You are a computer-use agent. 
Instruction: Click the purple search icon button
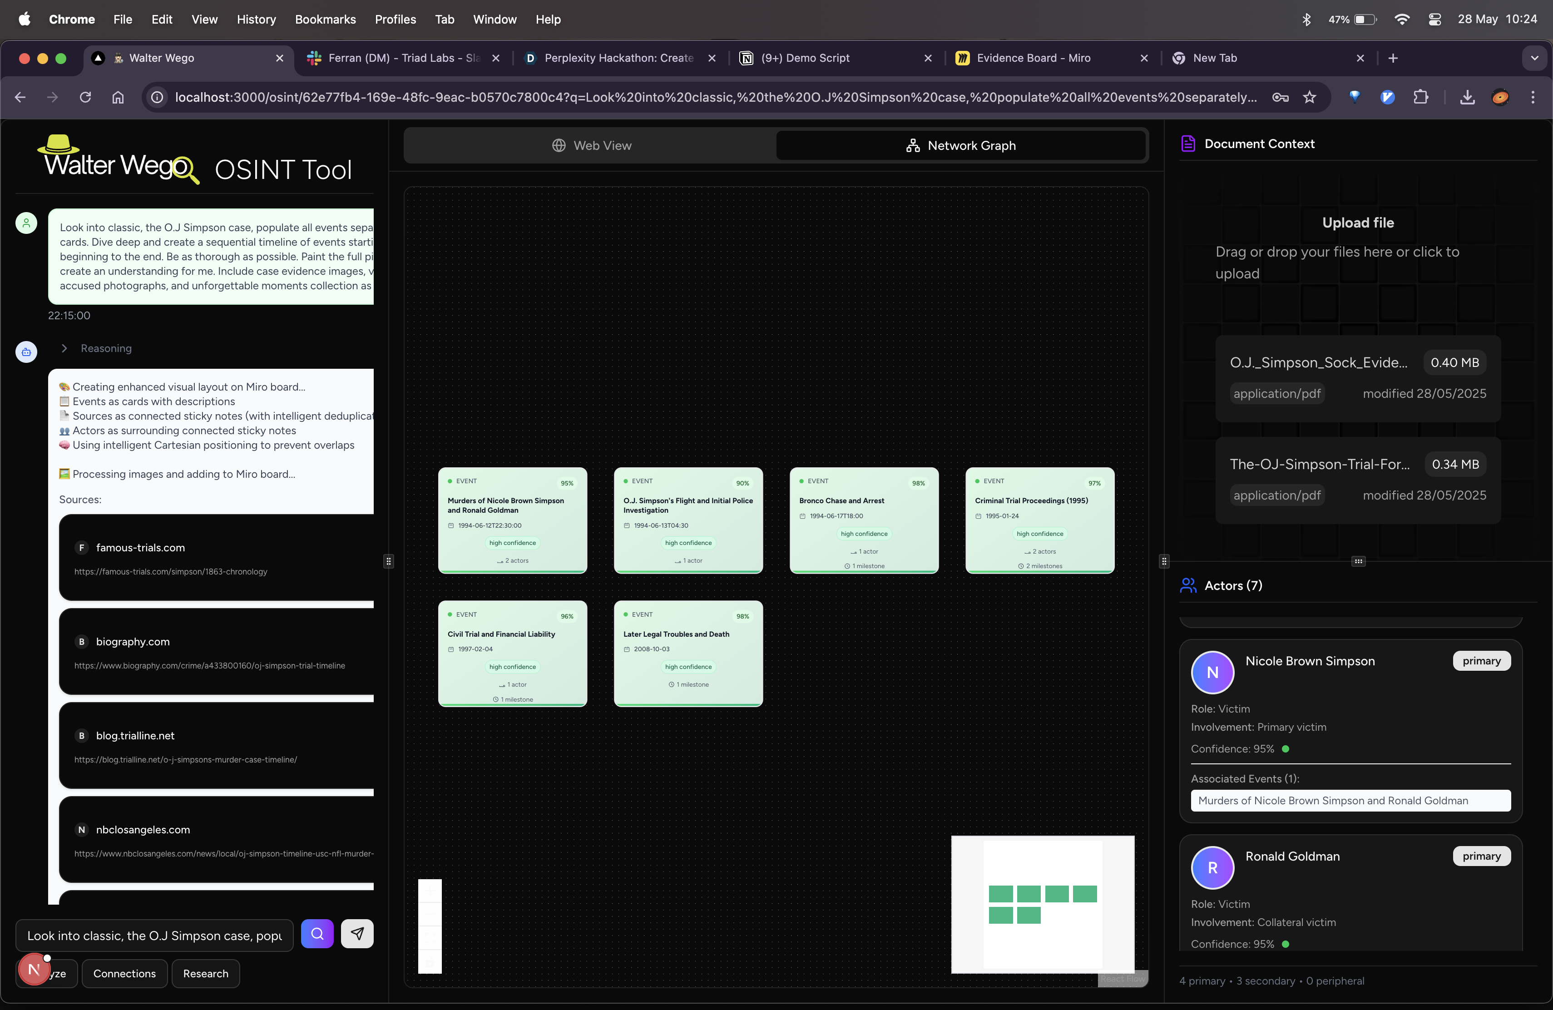(x=317, y=934)
